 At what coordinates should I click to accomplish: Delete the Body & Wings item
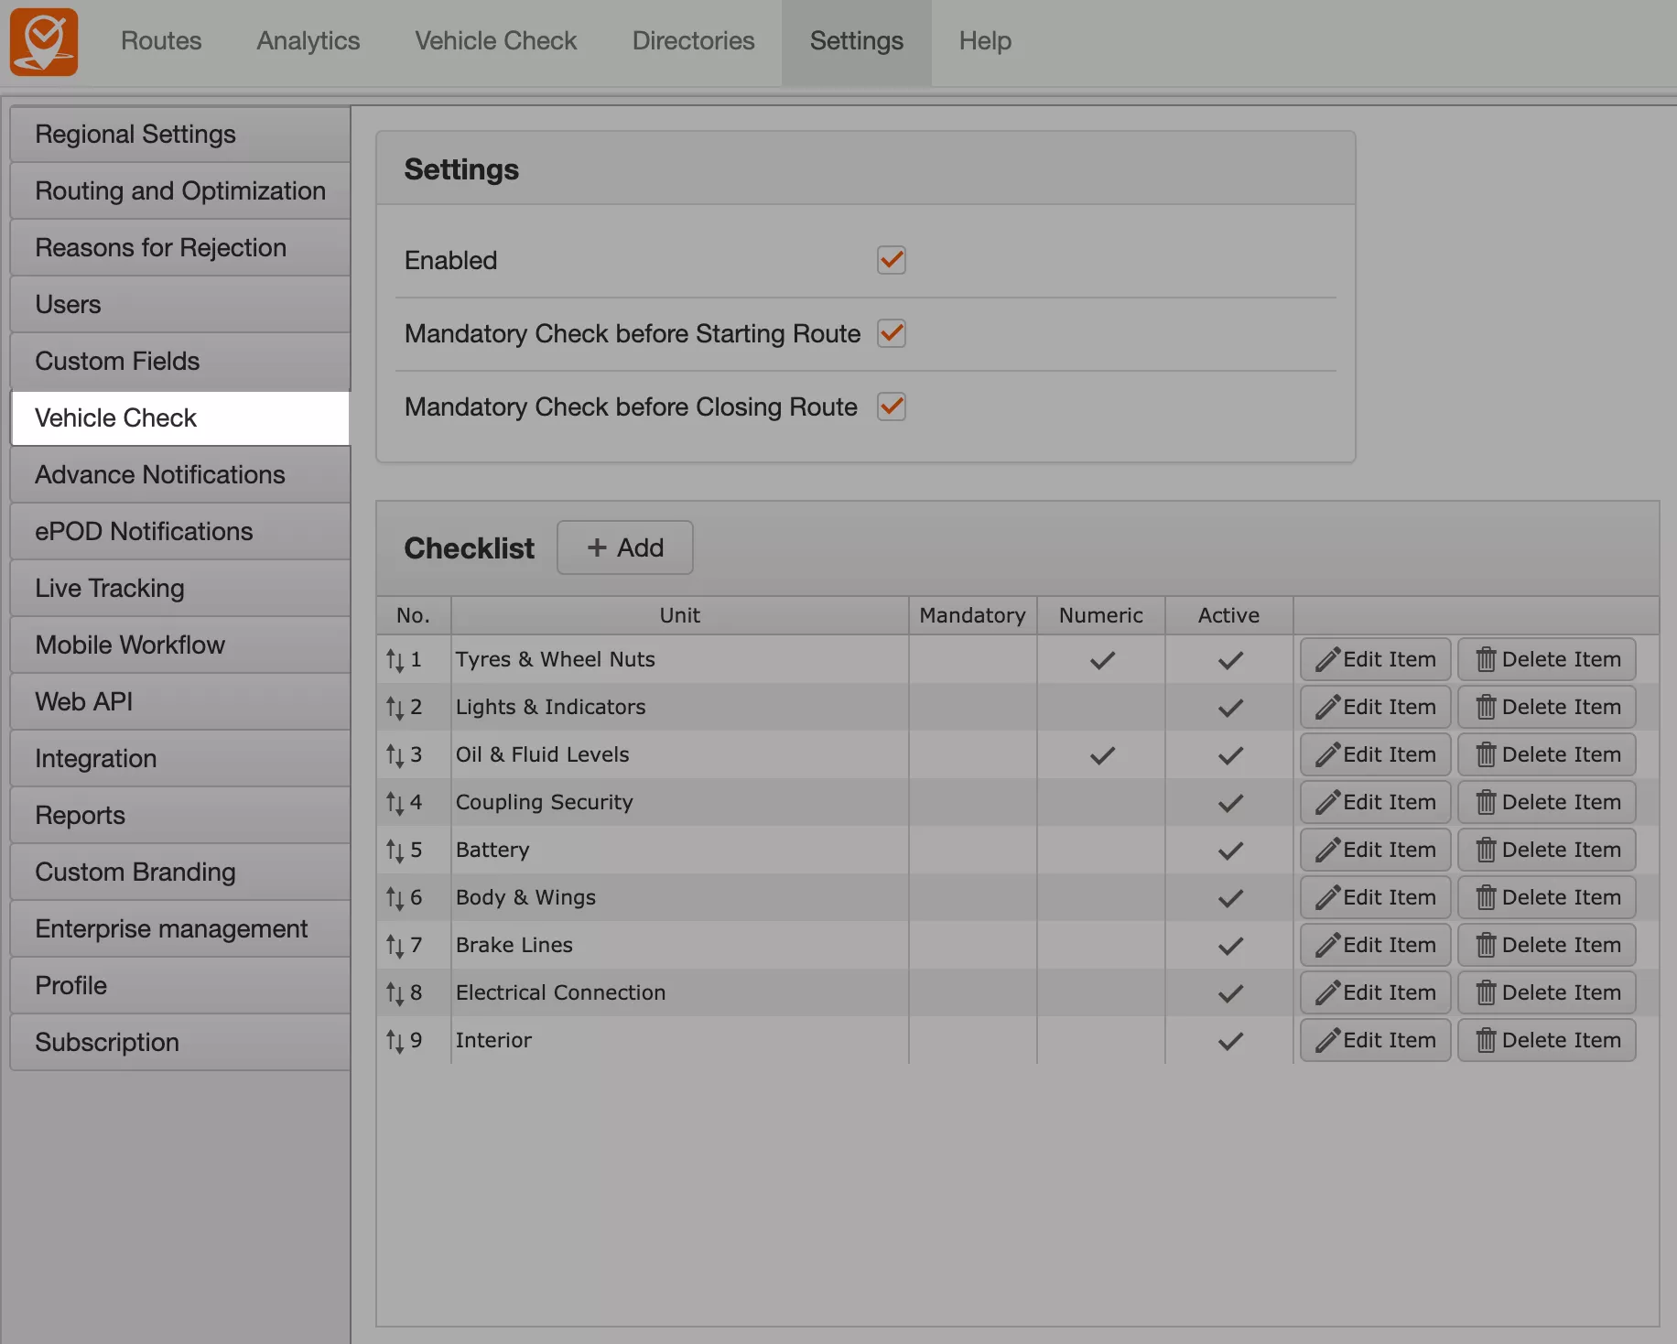point(1547,897)
